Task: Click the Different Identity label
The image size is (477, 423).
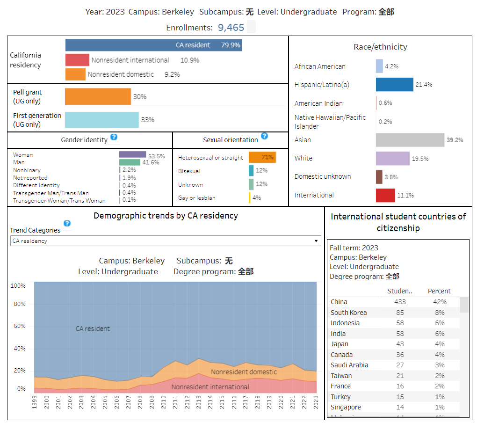Action: [36, 185]
